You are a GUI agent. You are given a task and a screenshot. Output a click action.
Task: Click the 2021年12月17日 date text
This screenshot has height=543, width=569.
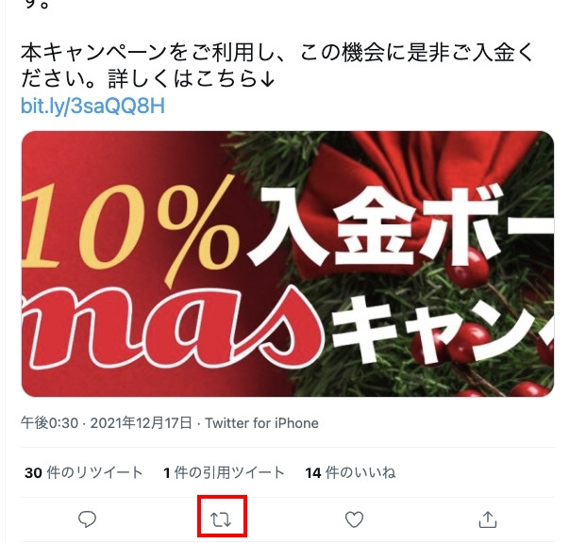pos(141,423)
